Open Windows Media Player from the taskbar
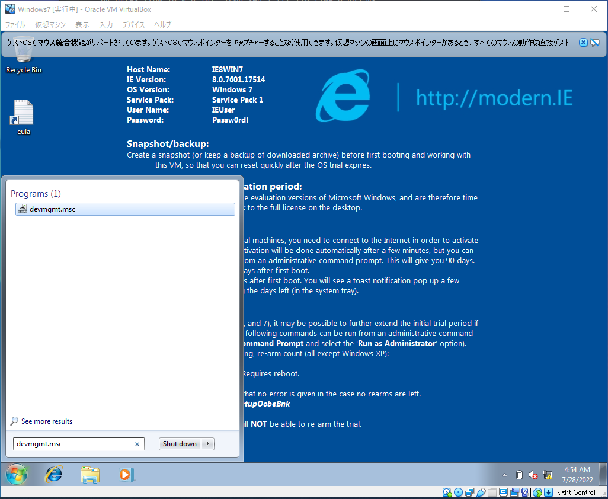608x499 pixels. (126, 474)
